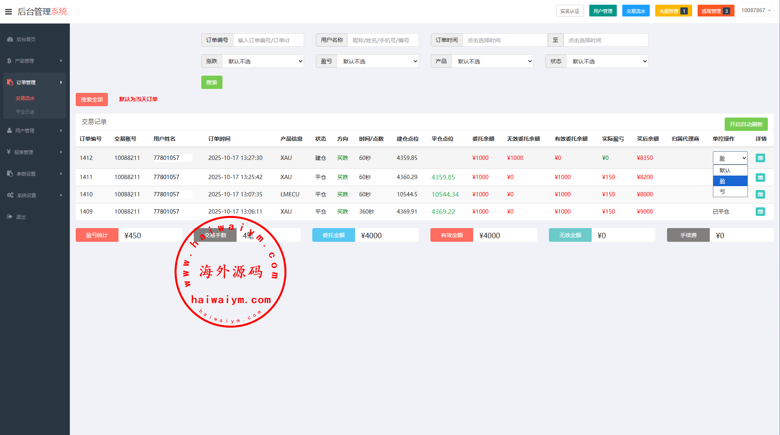The image size is (780, 435).
Task: Open detail icon for order 1411
Action: tap(760, 178)
